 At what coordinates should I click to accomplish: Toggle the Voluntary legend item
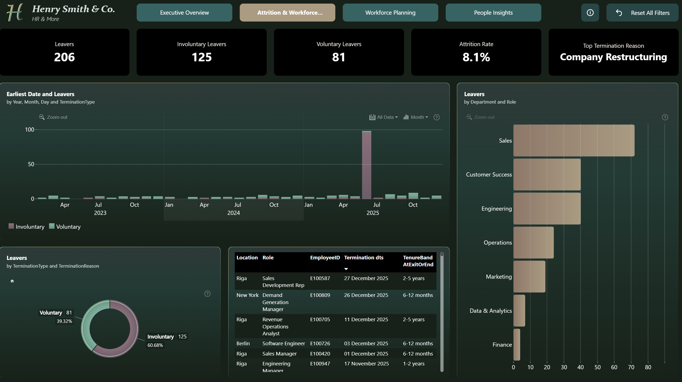coord(65,226)
